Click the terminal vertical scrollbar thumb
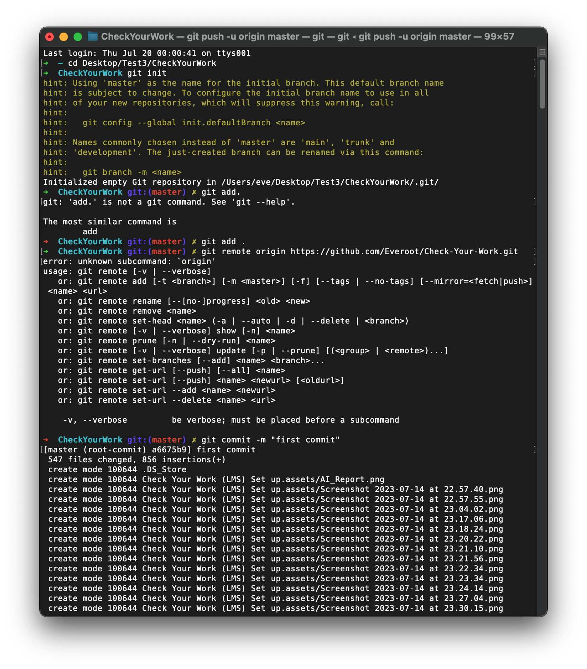Screen dimensions: 587x669 click(x=542, y=84)
